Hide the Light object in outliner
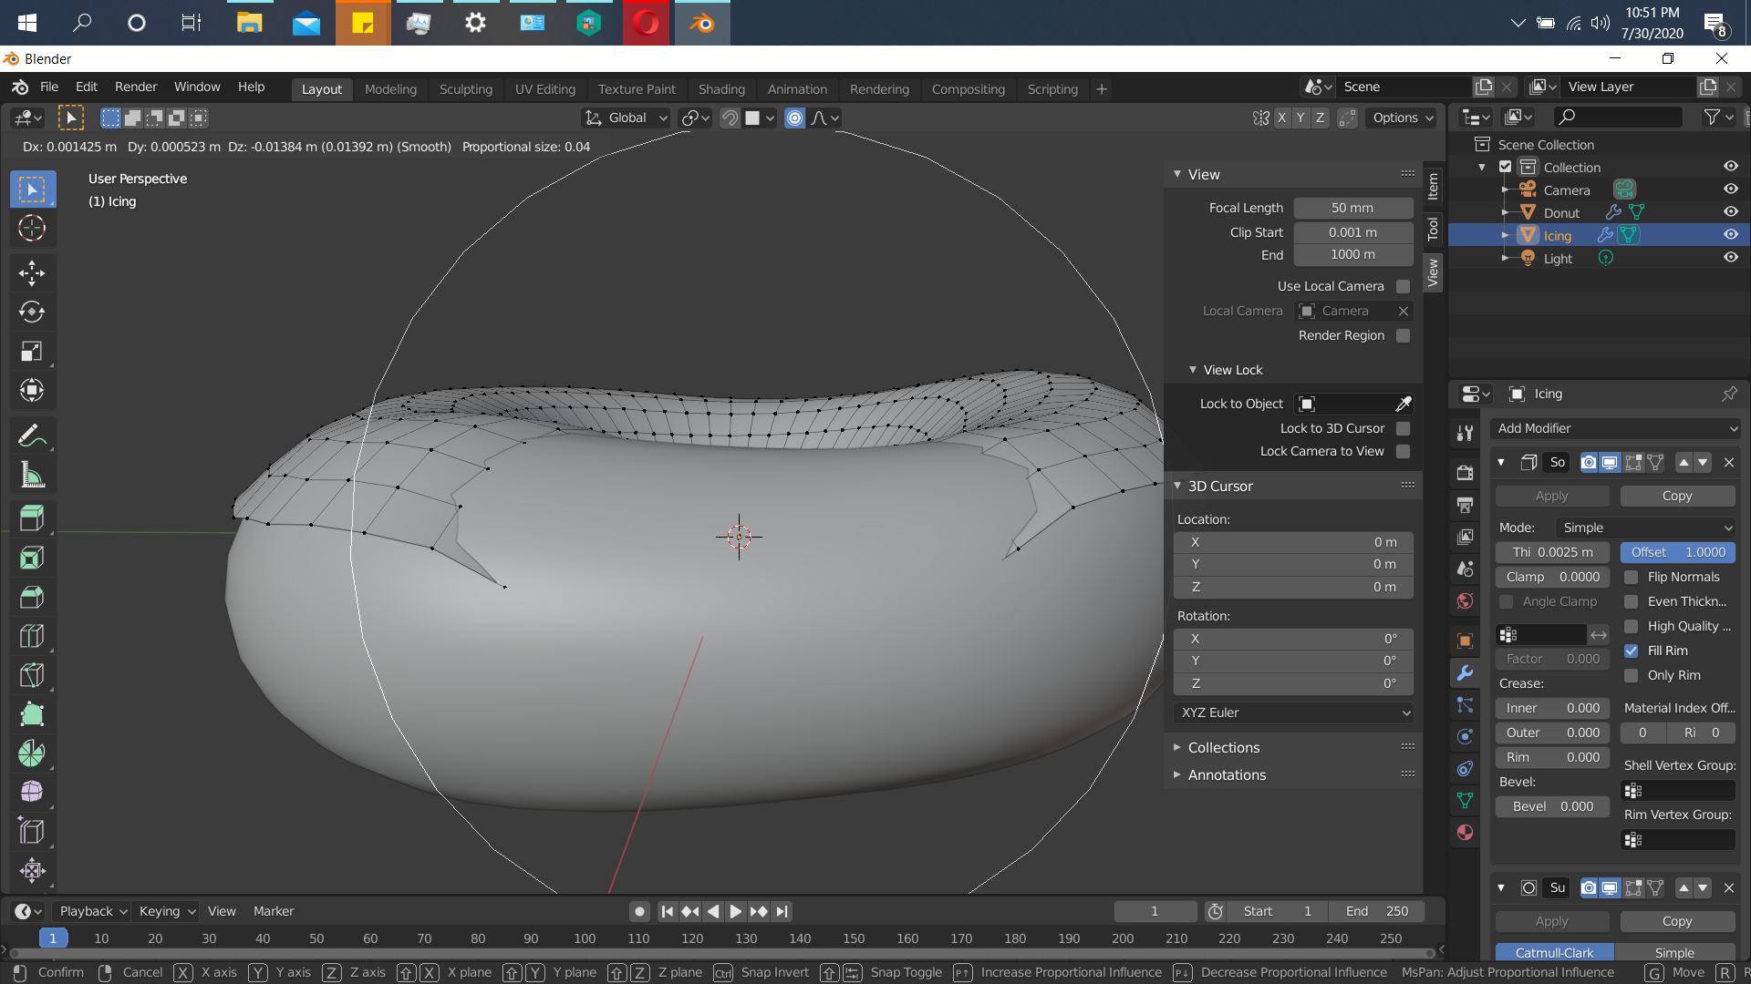 1730,258
